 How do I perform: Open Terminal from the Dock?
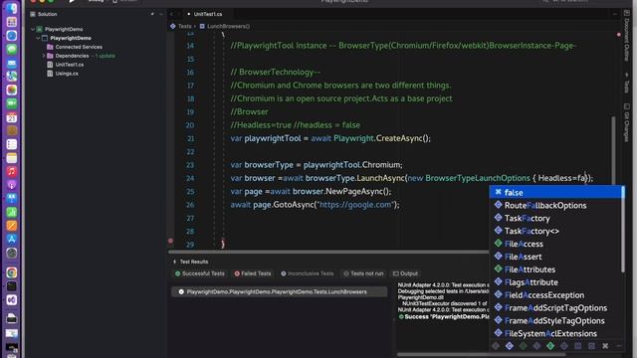[x=11, y=286]
